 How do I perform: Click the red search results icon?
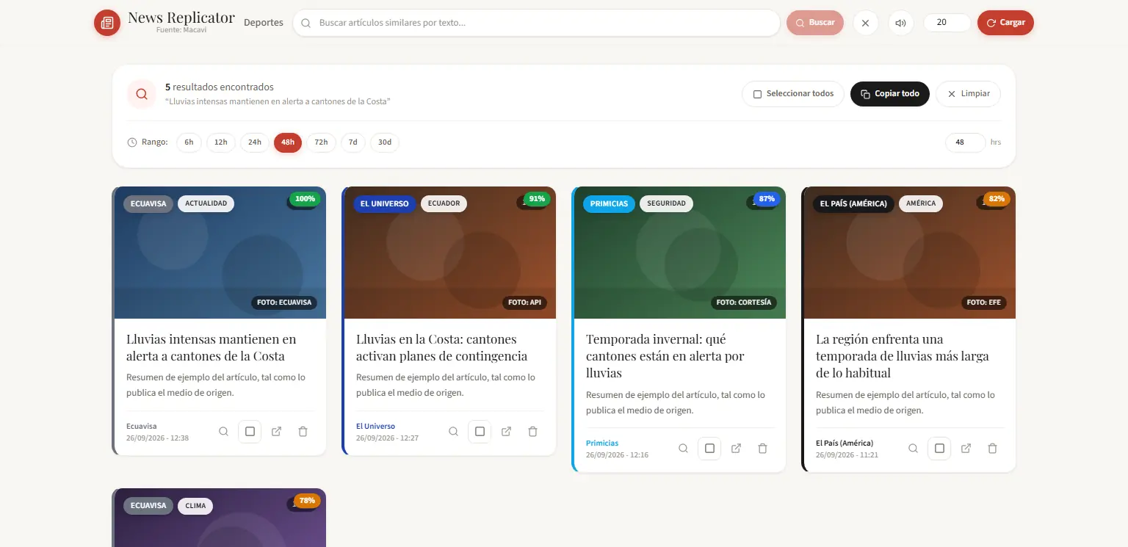point(142,94)
